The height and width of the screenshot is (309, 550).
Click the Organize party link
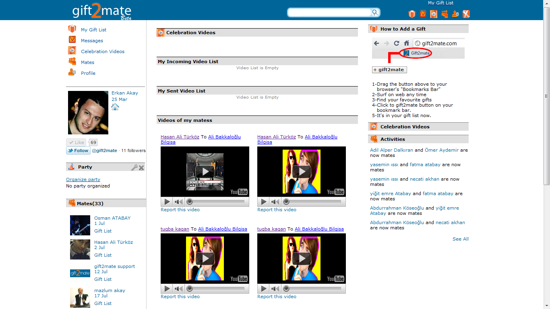click(83, 179)
